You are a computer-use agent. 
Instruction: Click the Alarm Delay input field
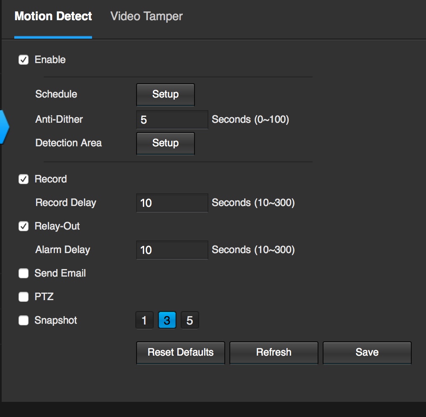click(172, 250)
